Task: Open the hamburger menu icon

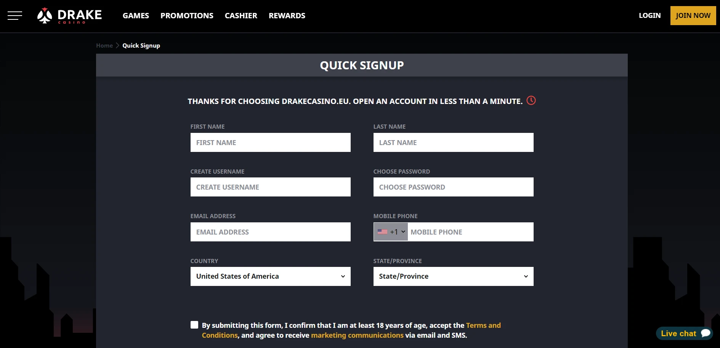Action: tap(14, 16)
